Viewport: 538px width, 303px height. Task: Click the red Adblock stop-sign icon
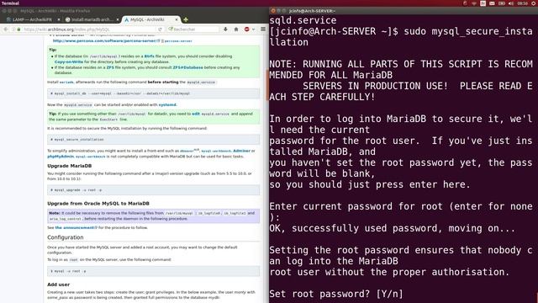tap(246, 29)
